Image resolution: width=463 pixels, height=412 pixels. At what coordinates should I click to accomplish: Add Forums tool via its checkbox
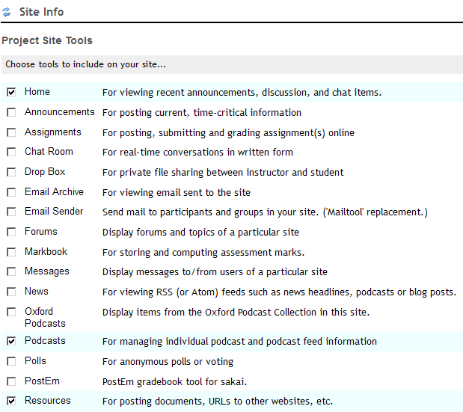[11, 233]
